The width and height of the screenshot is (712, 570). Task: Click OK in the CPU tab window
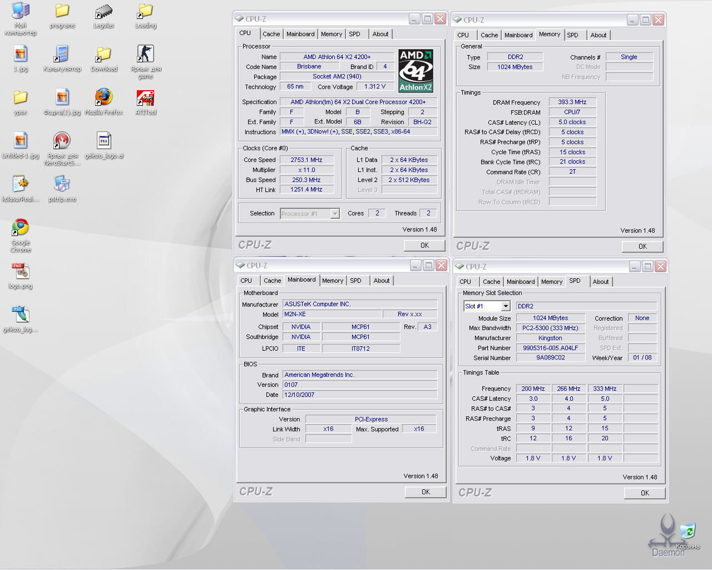point(424,245)
